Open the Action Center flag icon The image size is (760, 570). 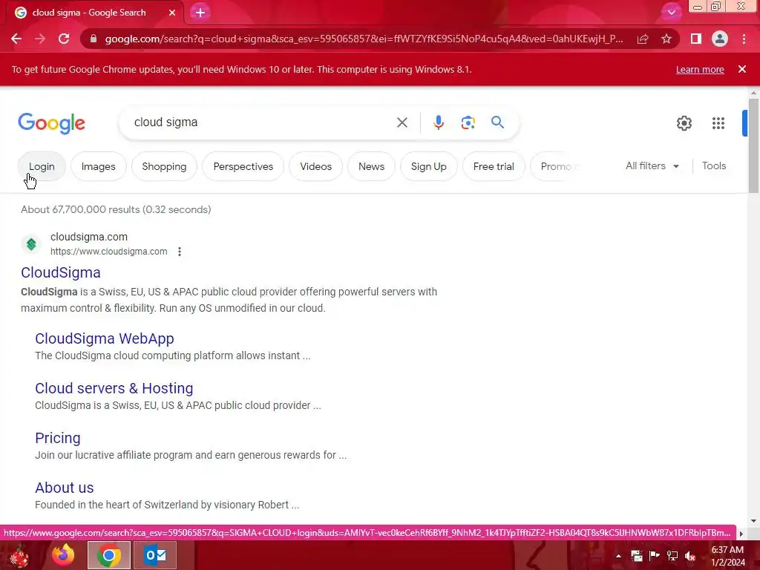tap(654, 556)
